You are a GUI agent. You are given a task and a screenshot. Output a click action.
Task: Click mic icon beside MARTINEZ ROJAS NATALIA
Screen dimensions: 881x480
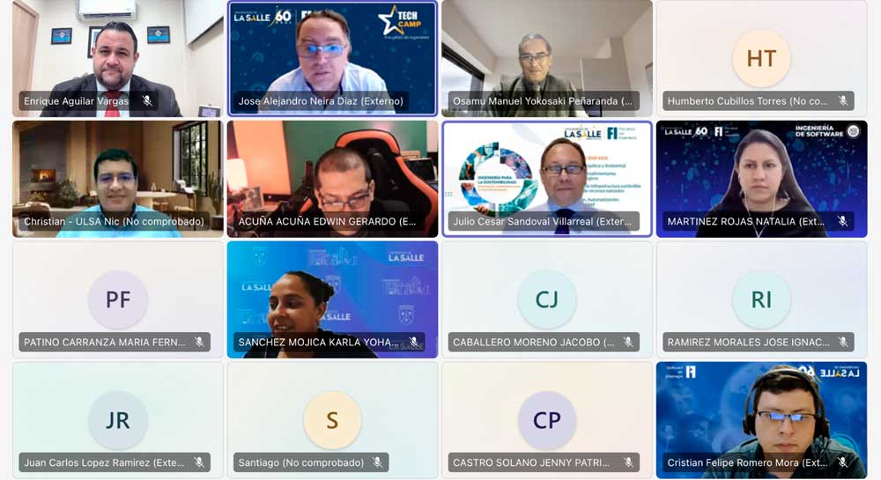pos(843,221)
